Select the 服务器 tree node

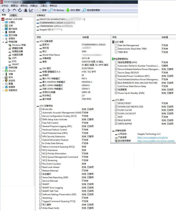[x=10, y=32]
